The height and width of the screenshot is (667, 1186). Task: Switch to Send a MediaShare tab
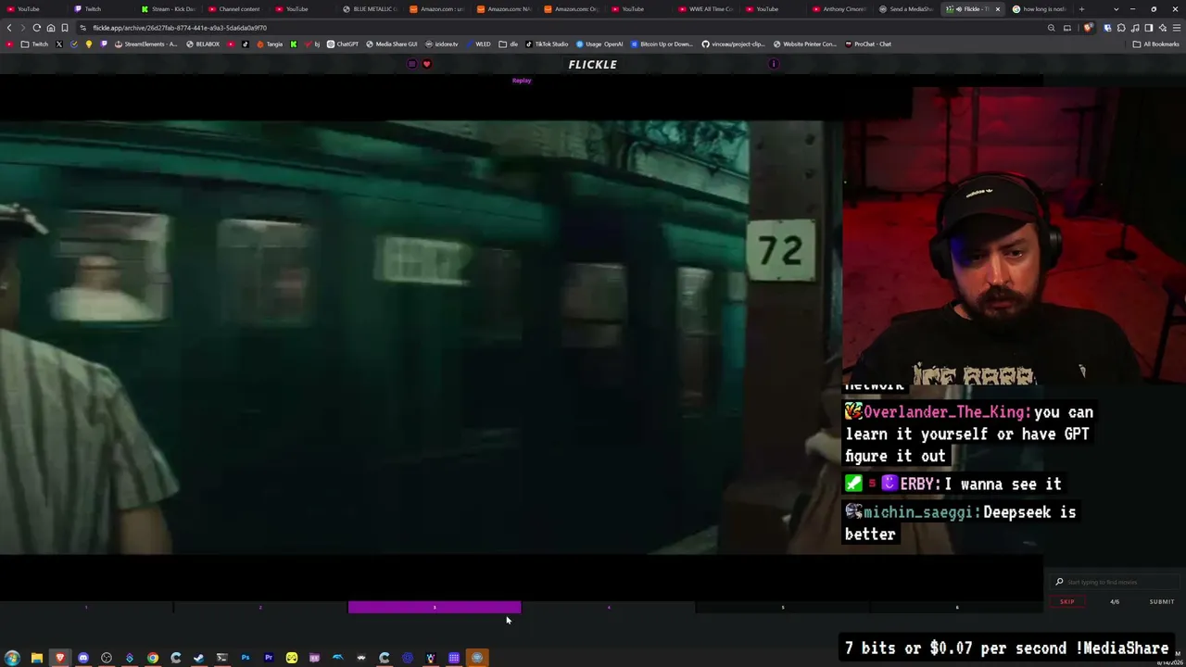tap(906, 9)
